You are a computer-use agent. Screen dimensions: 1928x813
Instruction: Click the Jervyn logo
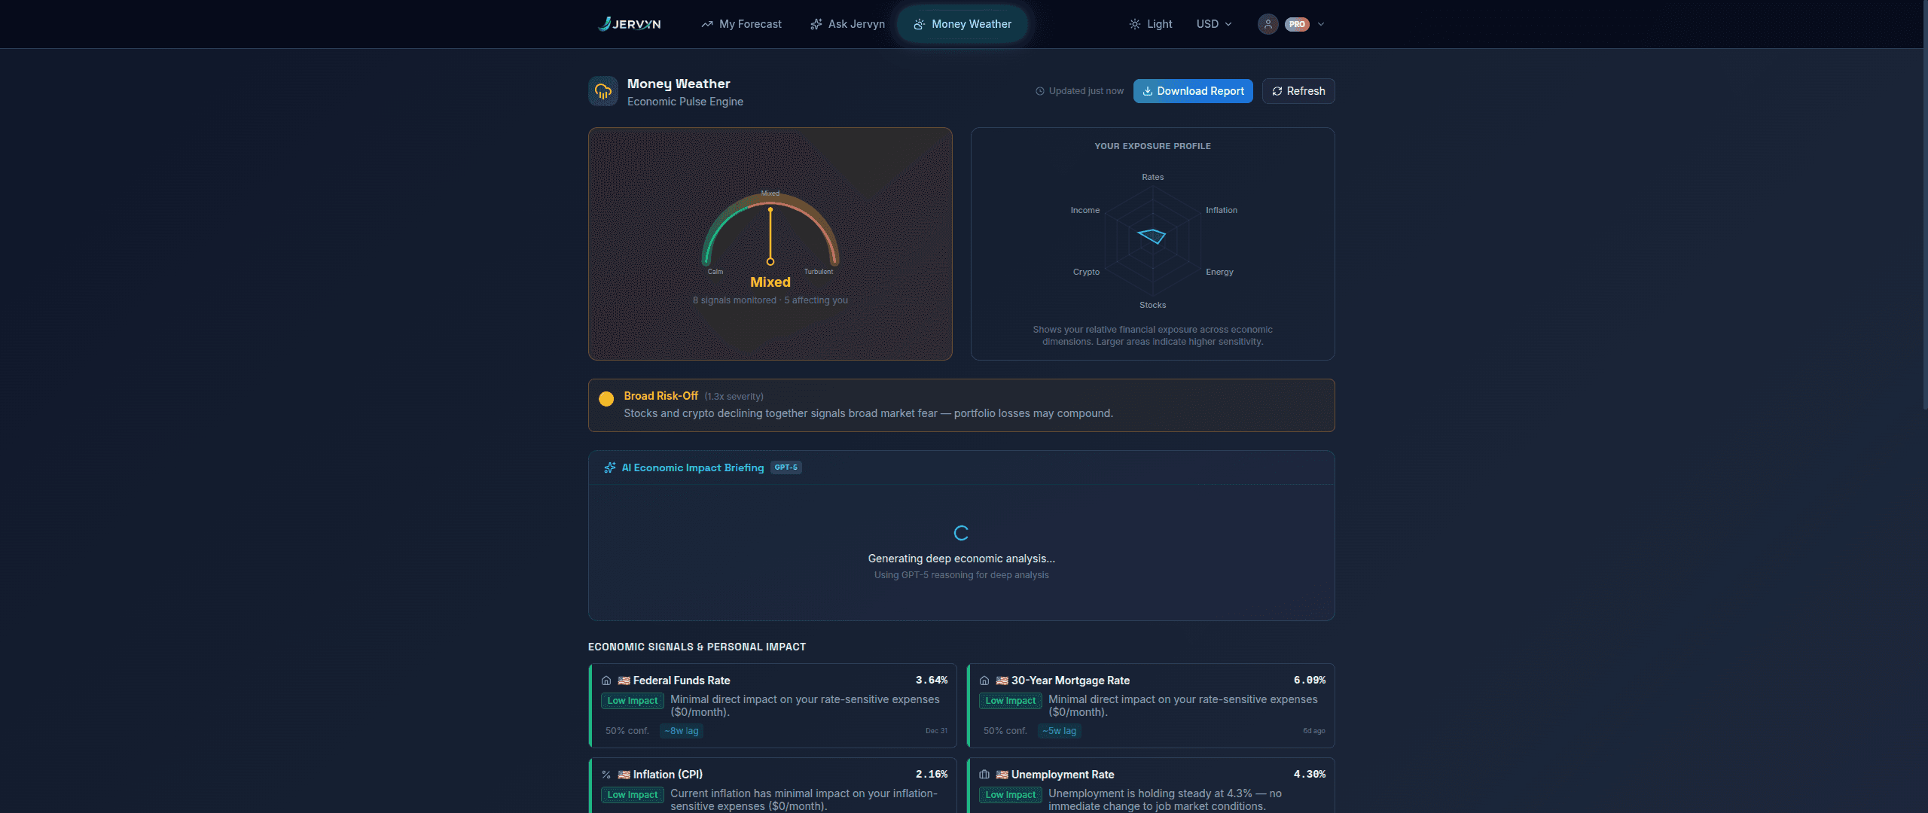pos(630,24)
